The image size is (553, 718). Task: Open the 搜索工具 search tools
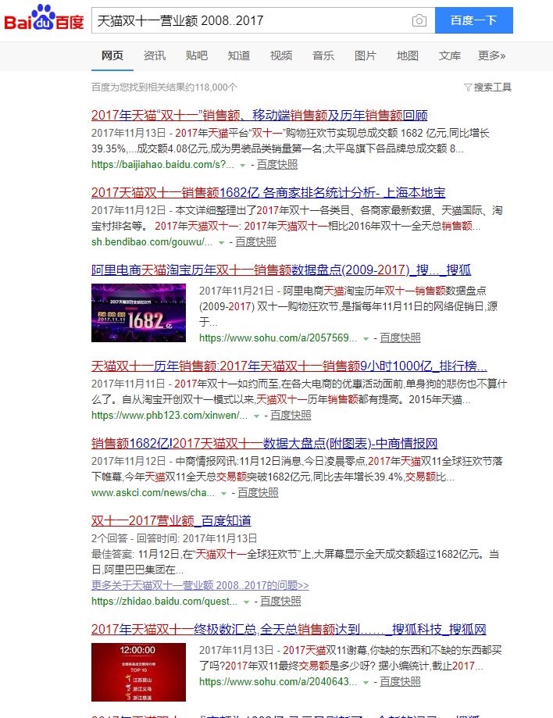pos(488,87)
